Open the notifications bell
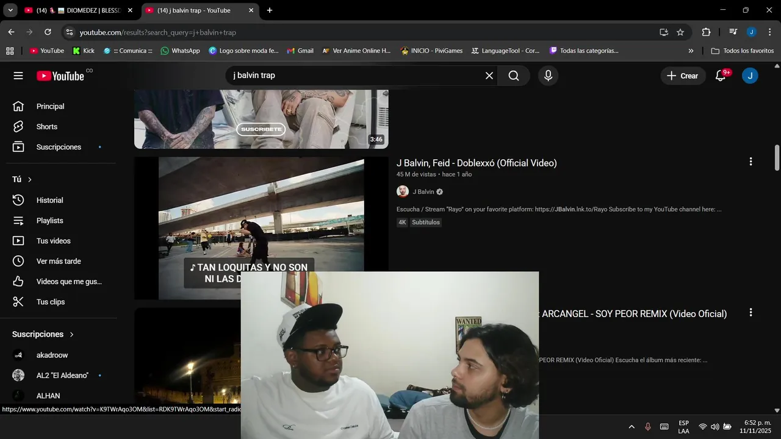This screenshot has width=781, height=439. click(721, 76)
